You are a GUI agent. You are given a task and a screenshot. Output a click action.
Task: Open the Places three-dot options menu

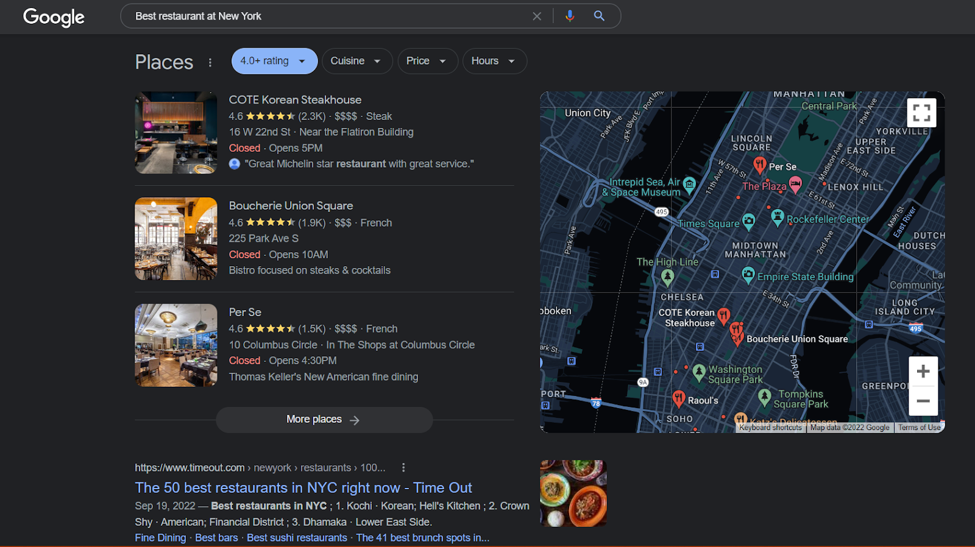point(210,62)
